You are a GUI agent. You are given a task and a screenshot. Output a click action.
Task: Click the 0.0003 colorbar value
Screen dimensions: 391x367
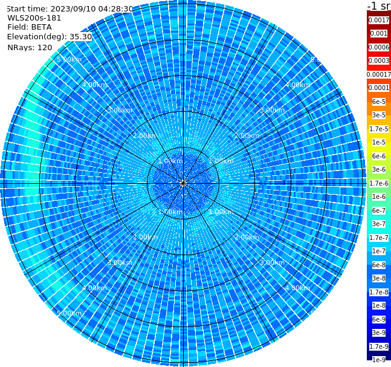click(379, 60)
